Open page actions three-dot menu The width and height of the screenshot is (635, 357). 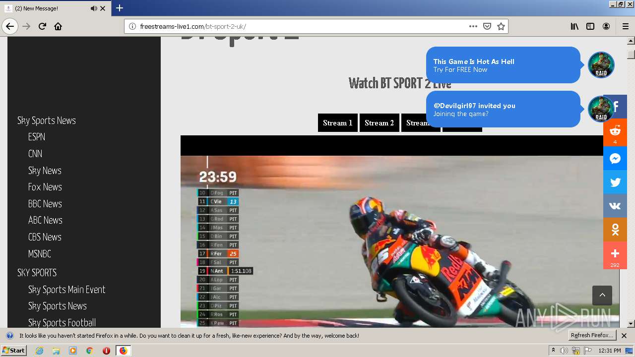(473, 26)
